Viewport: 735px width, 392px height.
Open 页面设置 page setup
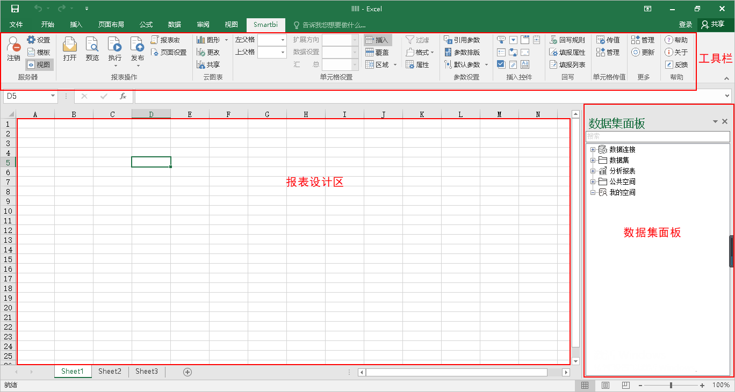click(169, 52)
